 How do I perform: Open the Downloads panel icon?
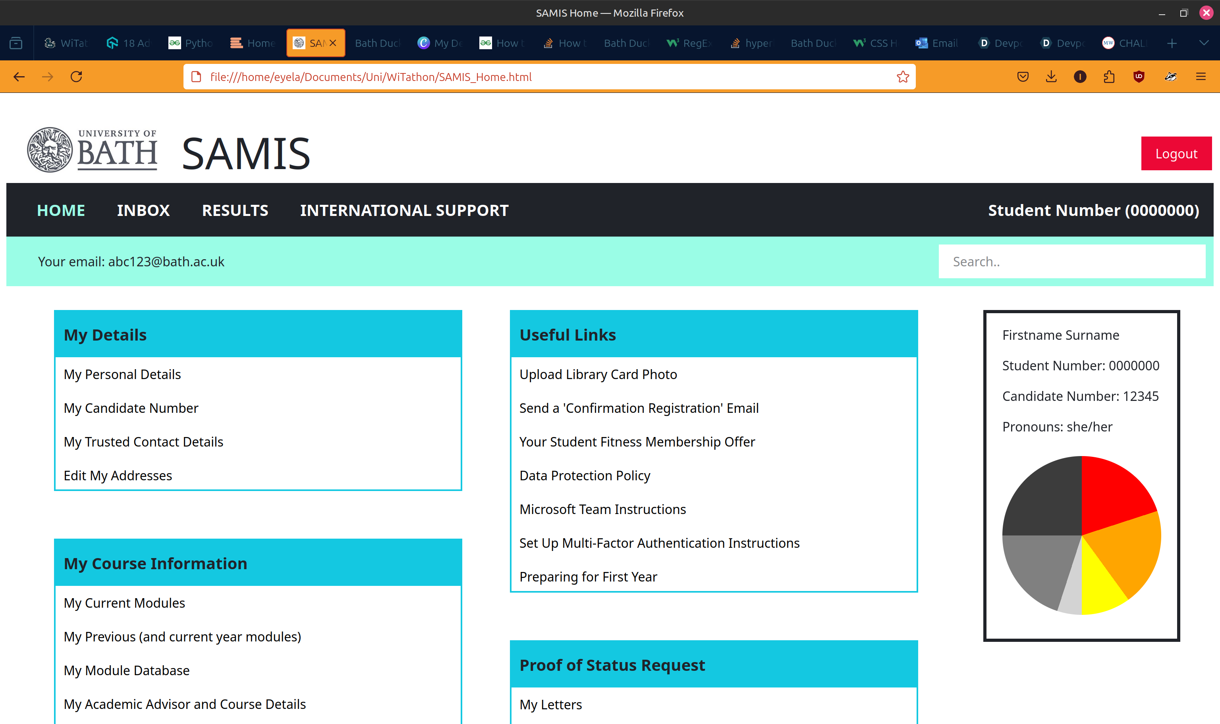tap(1051, 77)
